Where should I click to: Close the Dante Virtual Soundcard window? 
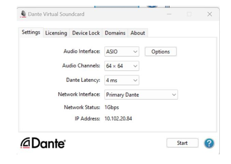point(209,14)
